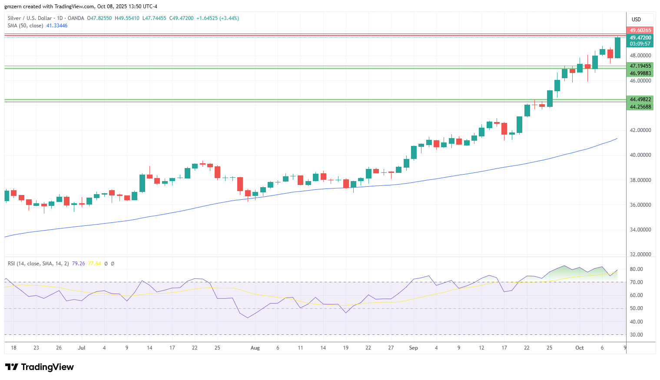The height and width of the screenshot is (380, 660).
Task: Select the latest tall green candlestick
Action: pyautogui.click(x=617, y=47)
